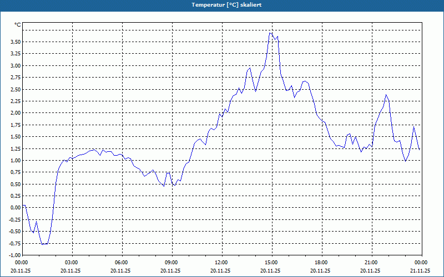The image size is (444, 277).
Task: Select the "°C" unit label on the y-axis
Action: coord(18,25)
